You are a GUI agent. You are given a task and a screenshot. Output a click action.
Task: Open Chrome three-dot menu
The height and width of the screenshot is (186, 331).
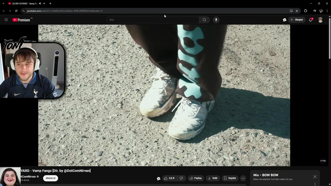point(327,11)
